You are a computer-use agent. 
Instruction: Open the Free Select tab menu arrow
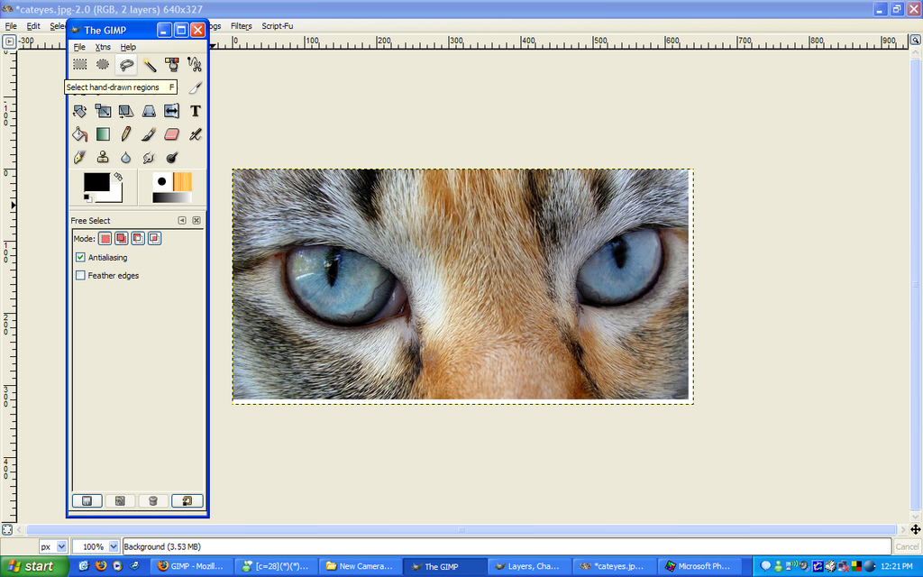click(182, 220)
